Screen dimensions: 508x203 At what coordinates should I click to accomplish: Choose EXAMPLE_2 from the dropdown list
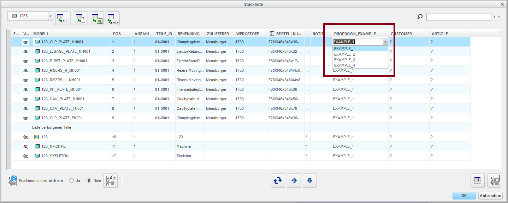pos(360,54)
